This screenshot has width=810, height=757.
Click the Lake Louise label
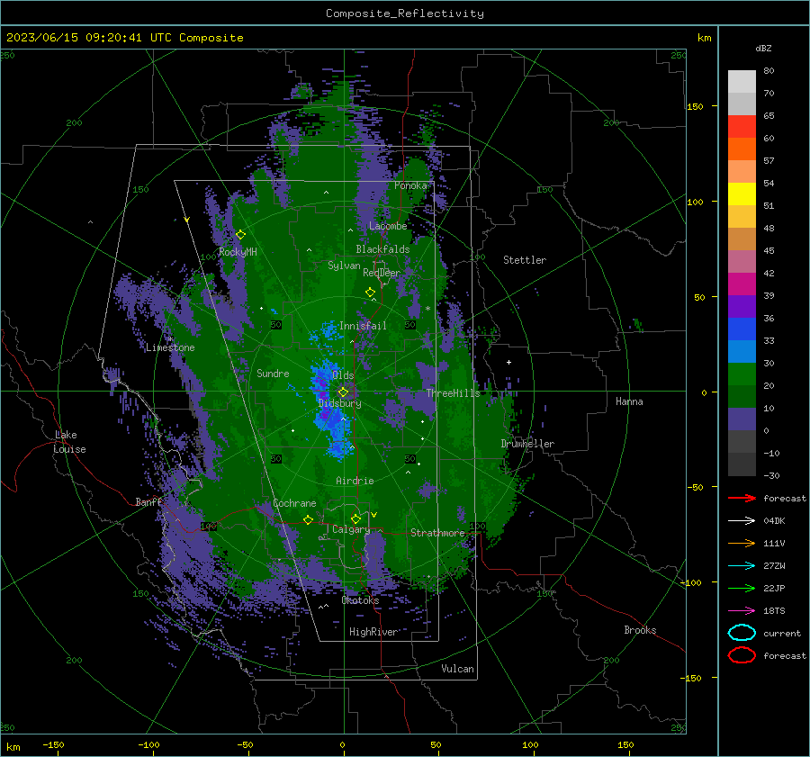(69, 442)
